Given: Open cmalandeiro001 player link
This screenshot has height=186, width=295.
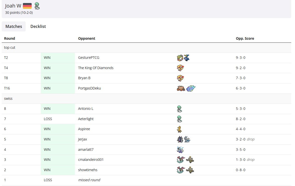Looking at the screenshot, I should [x=91, y=160].
